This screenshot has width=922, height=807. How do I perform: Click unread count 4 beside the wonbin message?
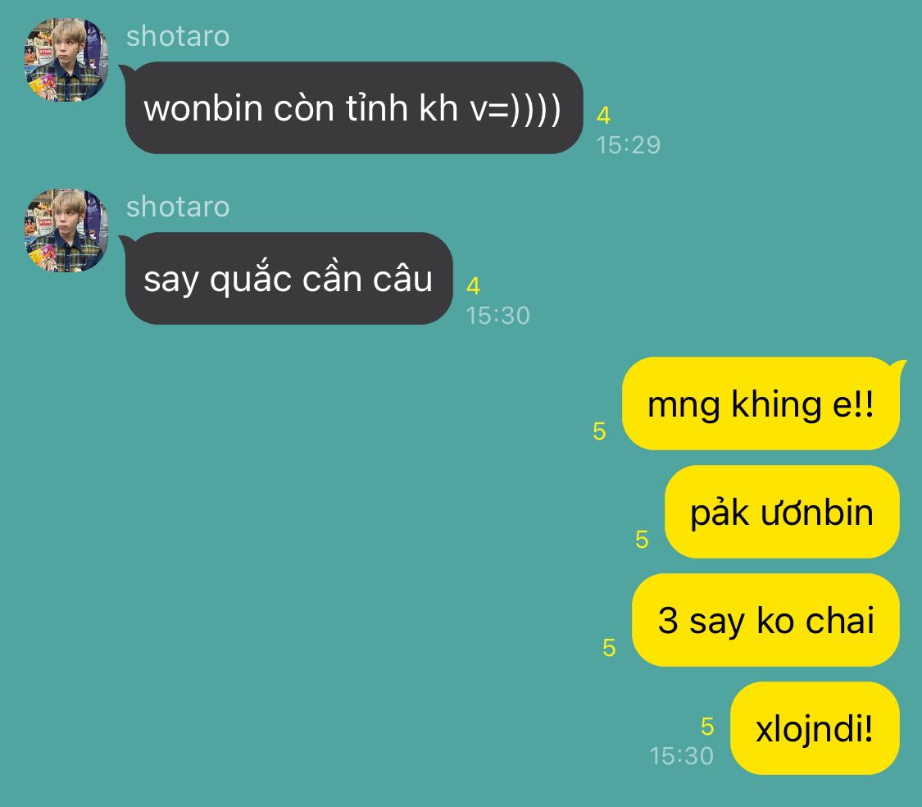[x=603, y=116]
